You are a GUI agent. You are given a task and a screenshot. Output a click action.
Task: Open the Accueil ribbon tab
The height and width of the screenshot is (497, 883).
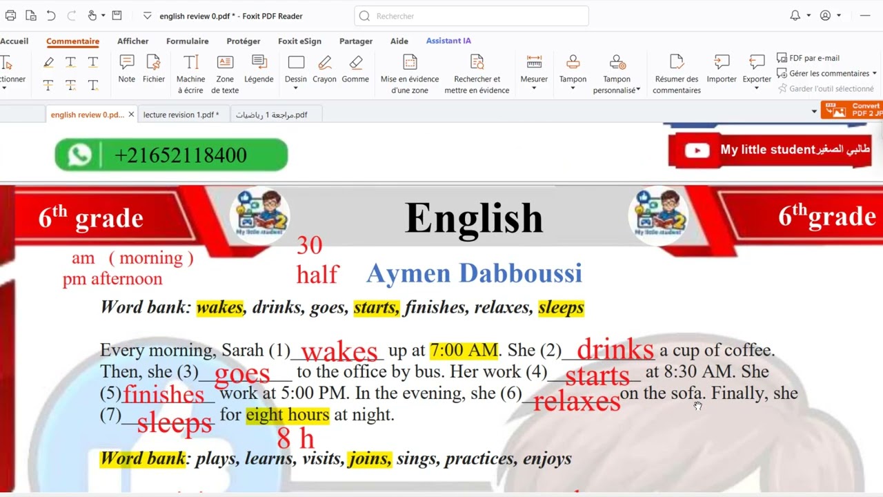point(14,41)
